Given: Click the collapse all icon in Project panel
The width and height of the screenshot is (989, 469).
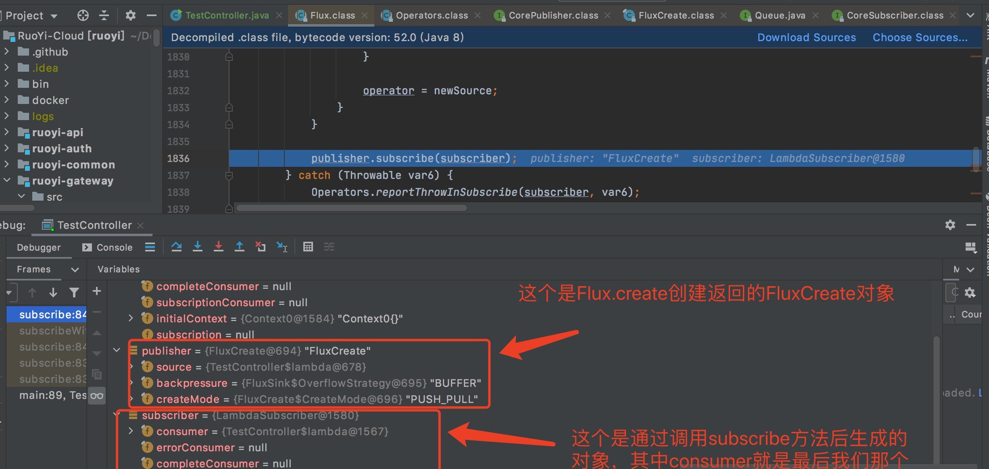Looking at the screenshot, I should pos(104,16).
